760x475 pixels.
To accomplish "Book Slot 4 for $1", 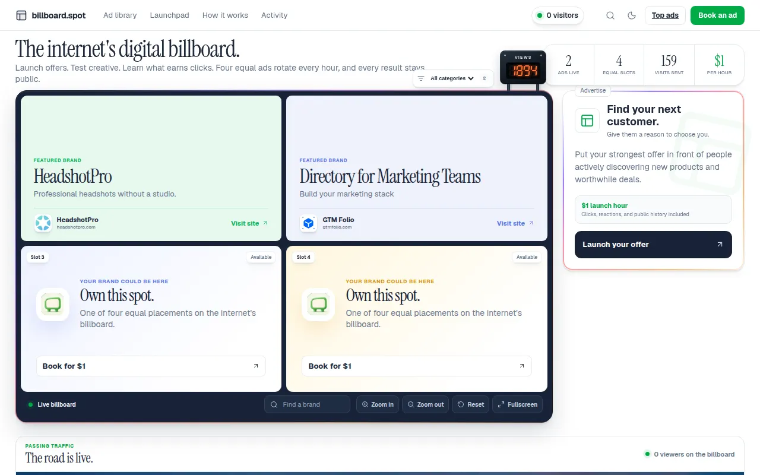I will pos(416,366).
